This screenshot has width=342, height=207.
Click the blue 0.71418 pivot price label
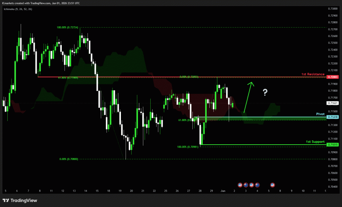(x=333, y=117)
